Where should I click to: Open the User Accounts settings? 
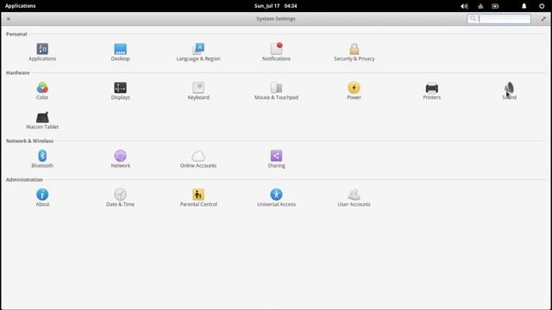coord(354,197)
